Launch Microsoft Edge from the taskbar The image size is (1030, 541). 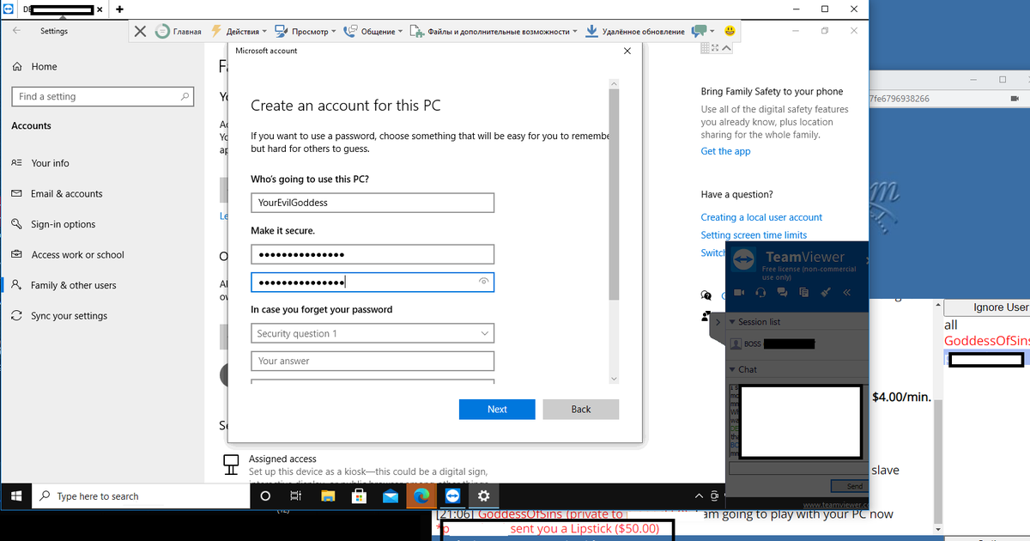click(421, 496)
